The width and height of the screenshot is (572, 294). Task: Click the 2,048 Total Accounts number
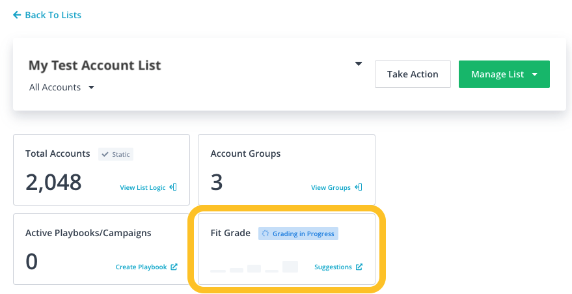[x=53, y=182]
